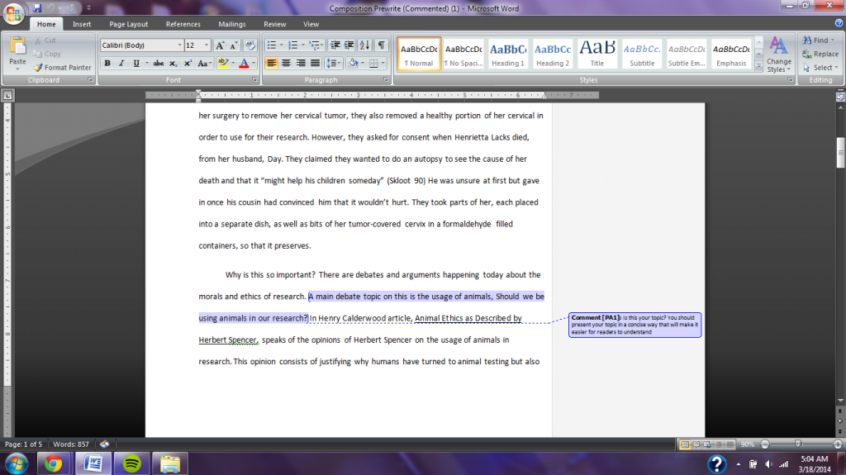This screenshot has height=475, width=846.
Task: Open Spotify from the taskbar
Action: tap(131, 463)
